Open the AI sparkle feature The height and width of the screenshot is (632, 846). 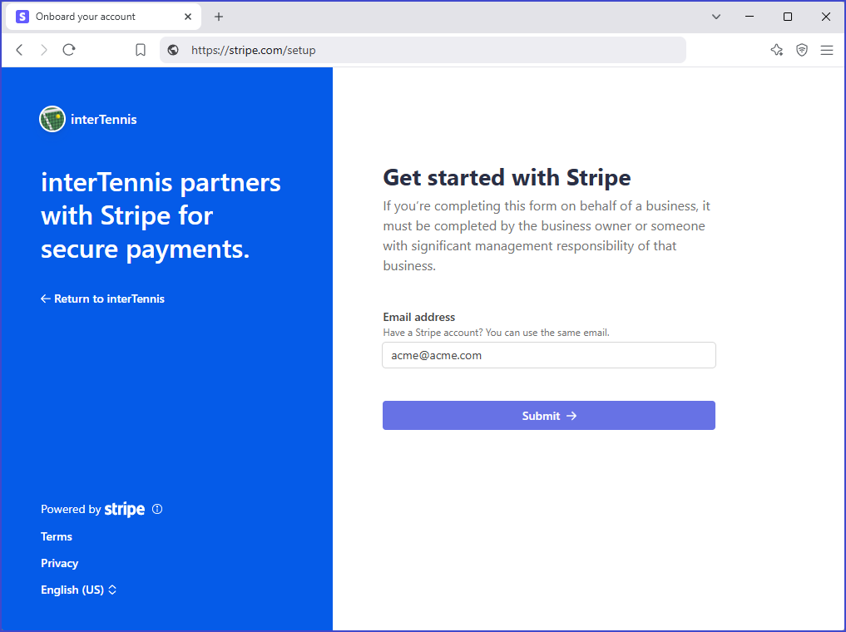pyautogui.click(x=777, y=50)
